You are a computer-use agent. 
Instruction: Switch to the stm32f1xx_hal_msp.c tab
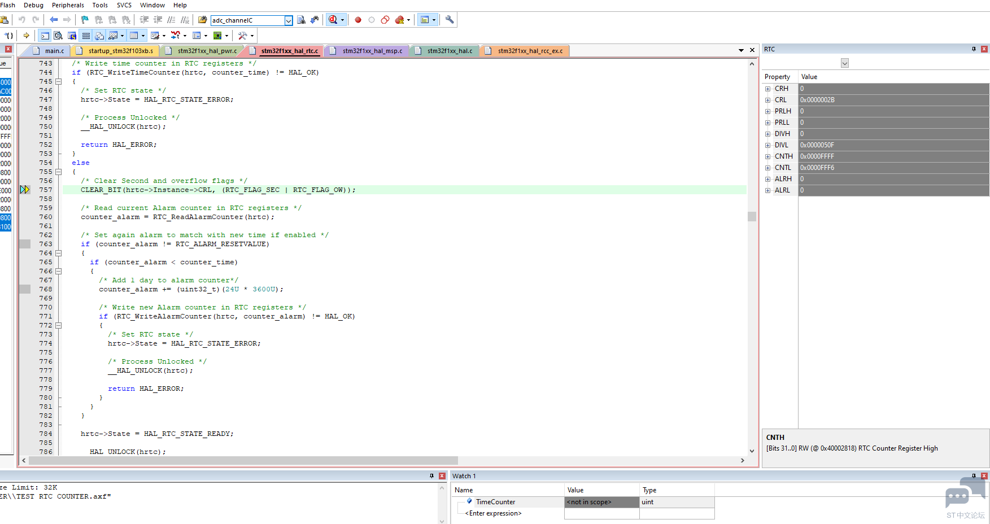(372, 51)
